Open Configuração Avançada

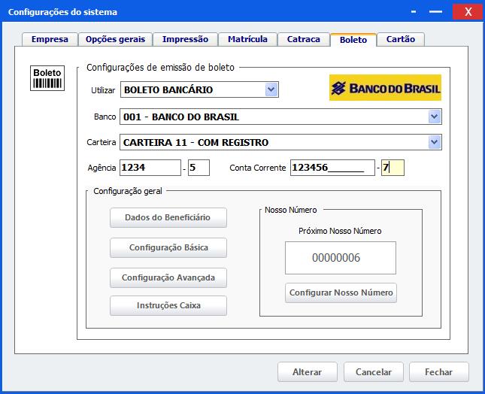coord(168,277)
